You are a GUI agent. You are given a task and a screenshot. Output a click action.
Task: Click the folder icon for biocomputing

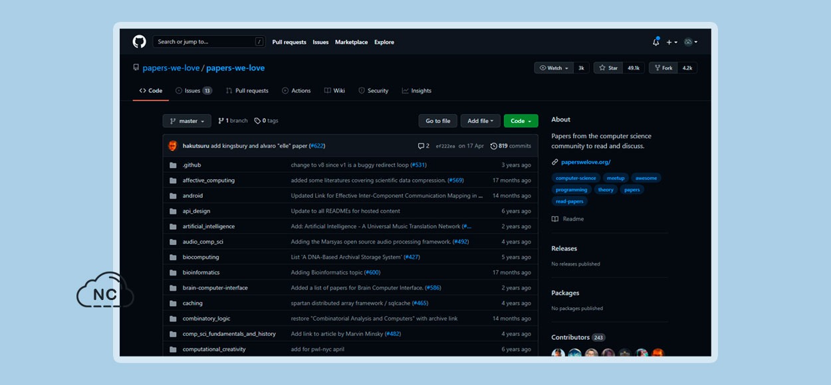tap(173, 257)
